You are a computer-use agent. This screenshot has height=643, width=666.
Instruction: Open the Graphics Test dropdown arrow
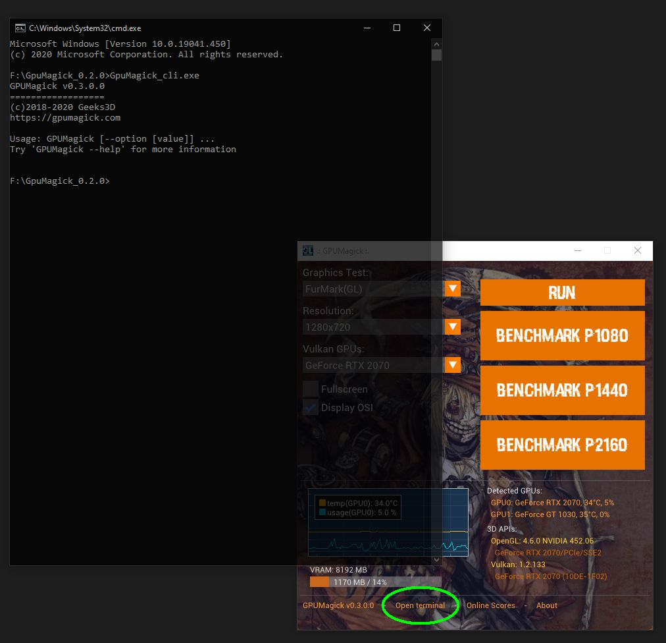pyautogui.click(x=453, y=289)
